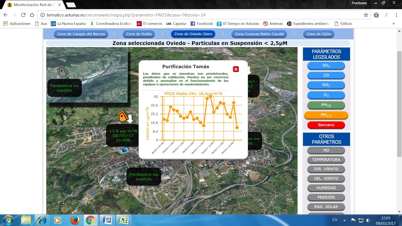Open Excel from the taskbar

tap(124, 220)
